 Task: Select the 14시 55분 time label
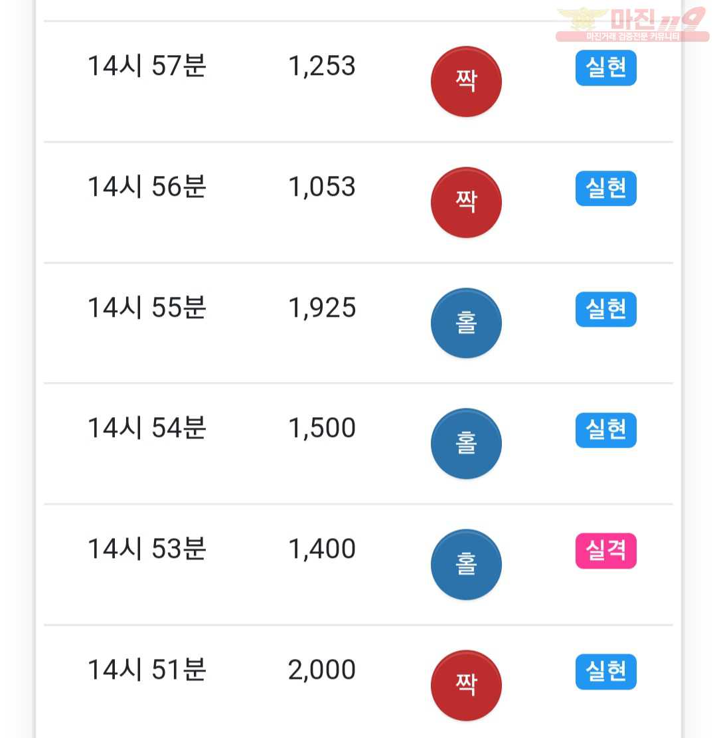[x=147, y=308]
